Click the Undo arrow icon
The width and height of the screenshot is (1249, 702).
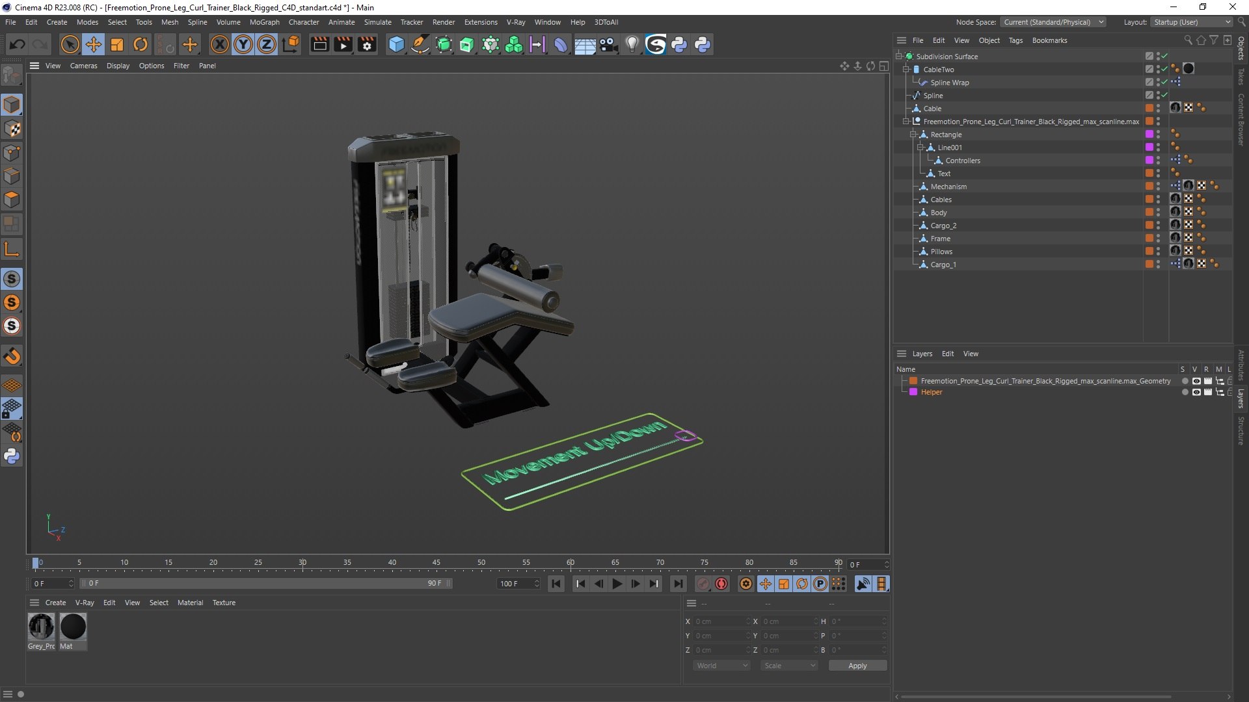pyautogui.click(x=18, y=44)
